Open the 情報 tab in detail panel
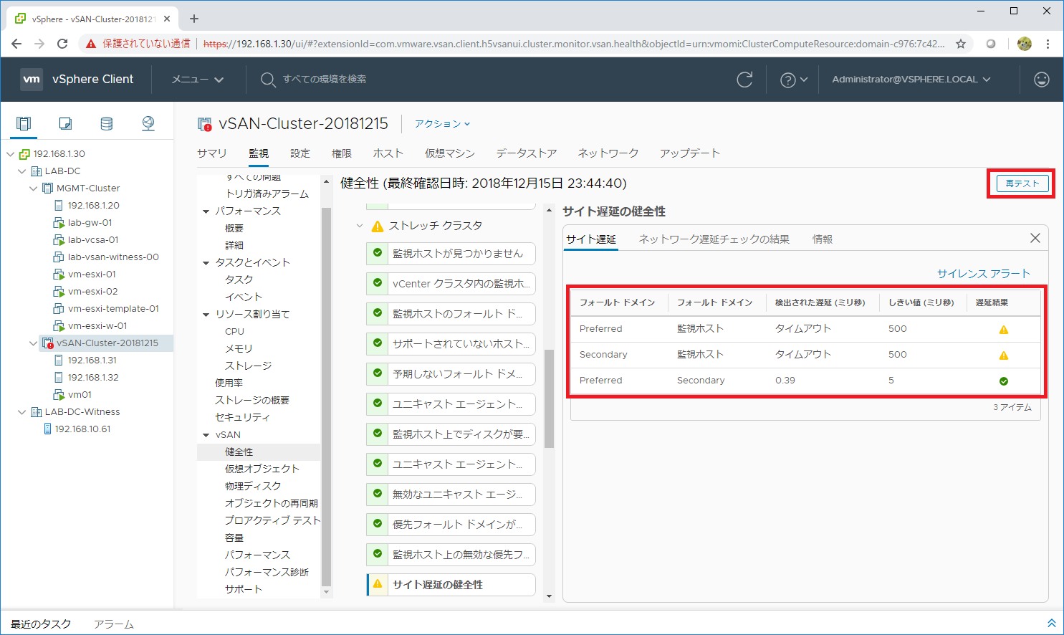 click(823, 239)
